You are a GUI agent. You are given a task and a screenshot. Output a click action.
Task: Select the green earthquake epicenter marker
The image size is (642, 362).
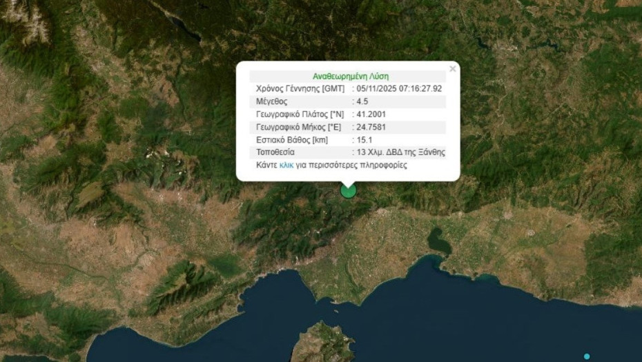(348, 190)
